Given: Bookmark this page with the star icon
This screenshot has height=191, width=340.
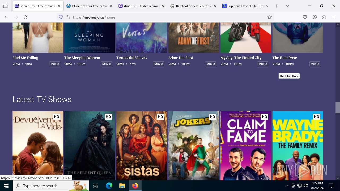Looking at the screenshot, I should 270,17.
